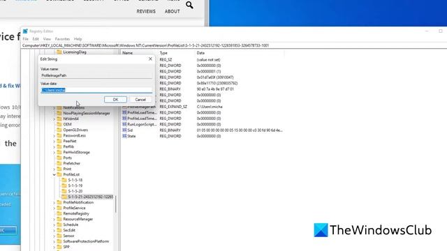Open ABOUT on the webpage navigation
The image size is (447, 251).
(173, 11)
